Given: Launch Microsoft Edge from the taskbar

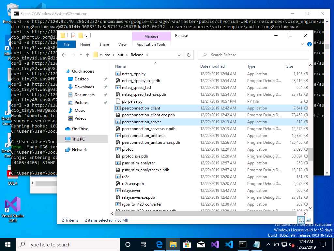Looking at the screenshot, I should coord(159,244).
